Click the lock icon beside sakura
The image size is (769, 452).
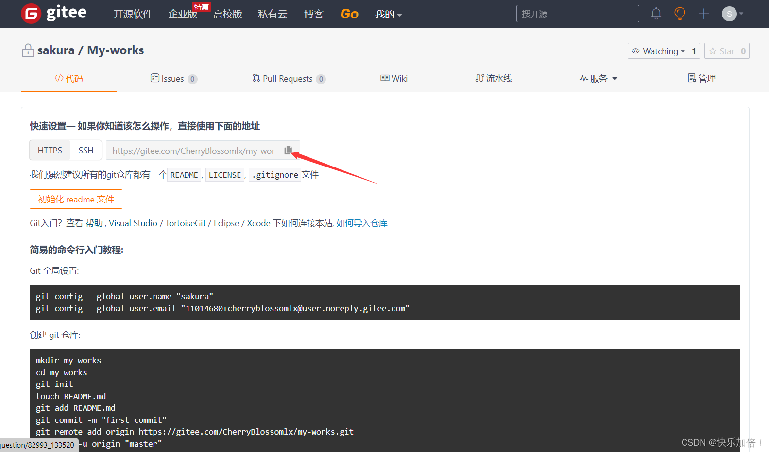[x=28, y=50]
